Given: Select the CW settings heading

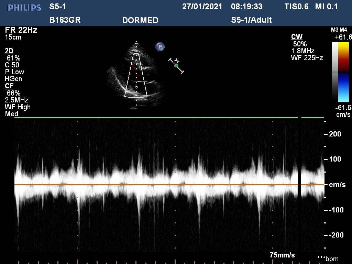Looking at the screenshot, I should point(297,37).
